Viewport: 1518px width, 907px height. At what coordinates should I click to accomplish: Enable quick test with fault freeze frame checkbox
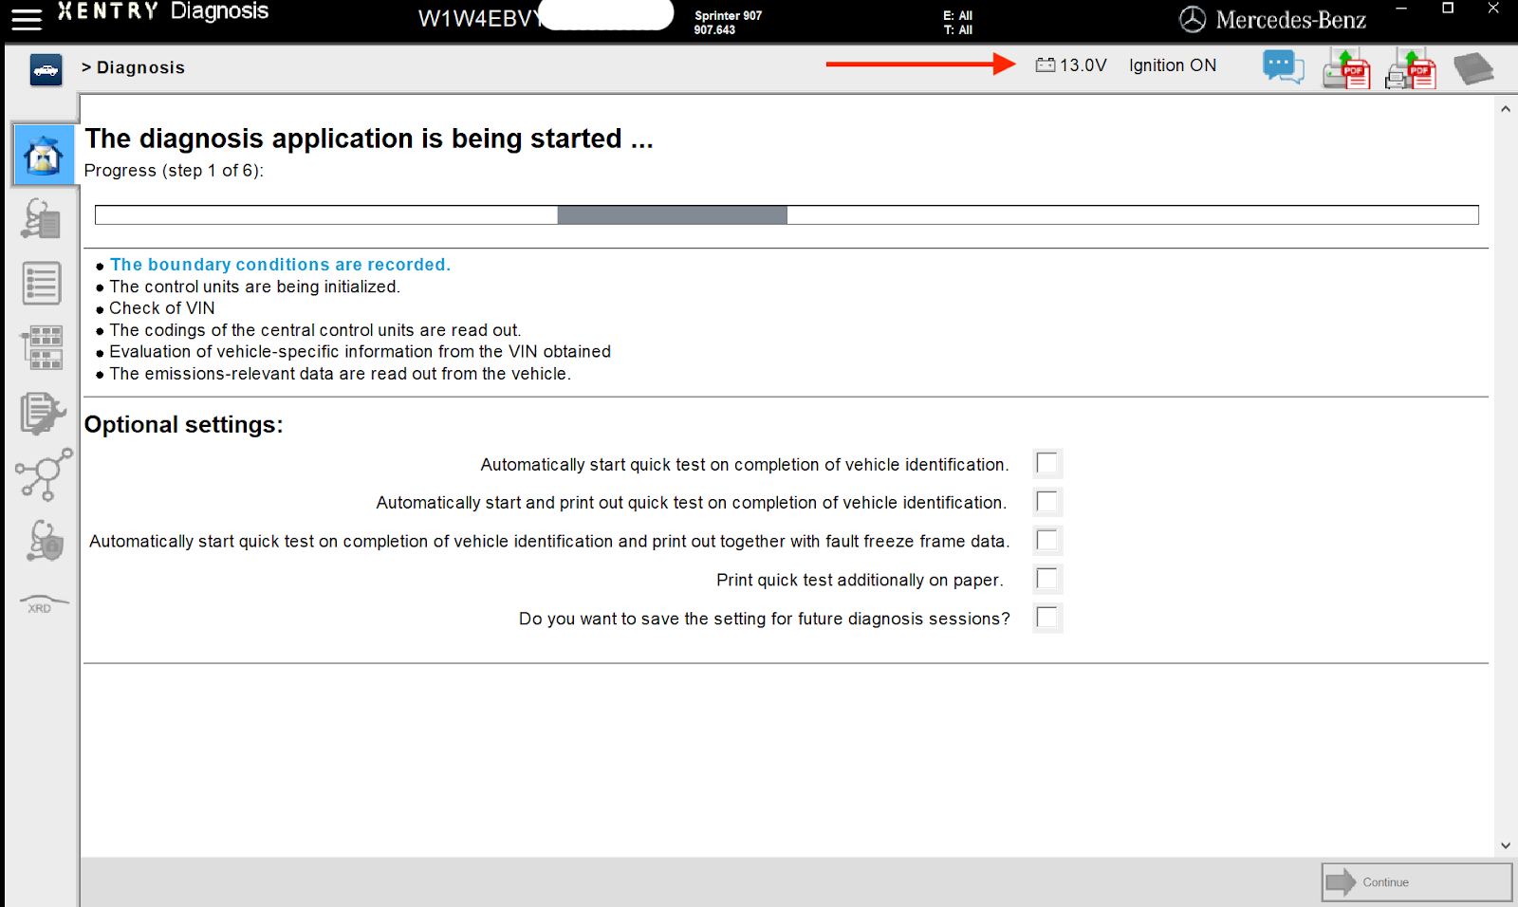(1046, 540)
